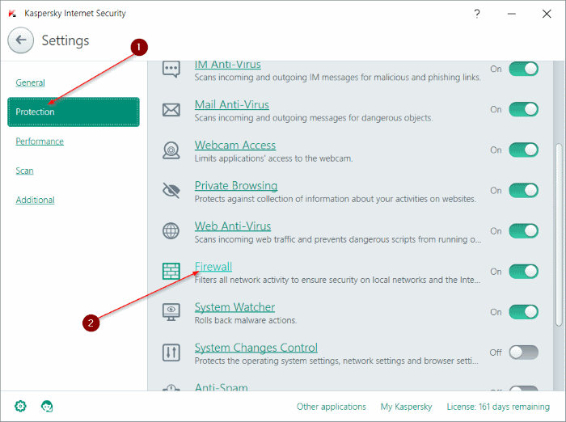Click the vertical scrollbar thumb
The width and height of the screenshot is (566, 422).
tap(559, 234)
